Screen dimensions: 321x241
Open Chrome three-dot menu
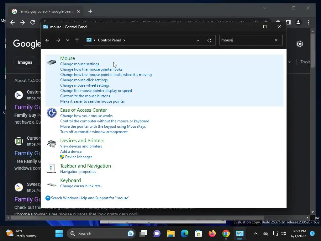point(308,22)
